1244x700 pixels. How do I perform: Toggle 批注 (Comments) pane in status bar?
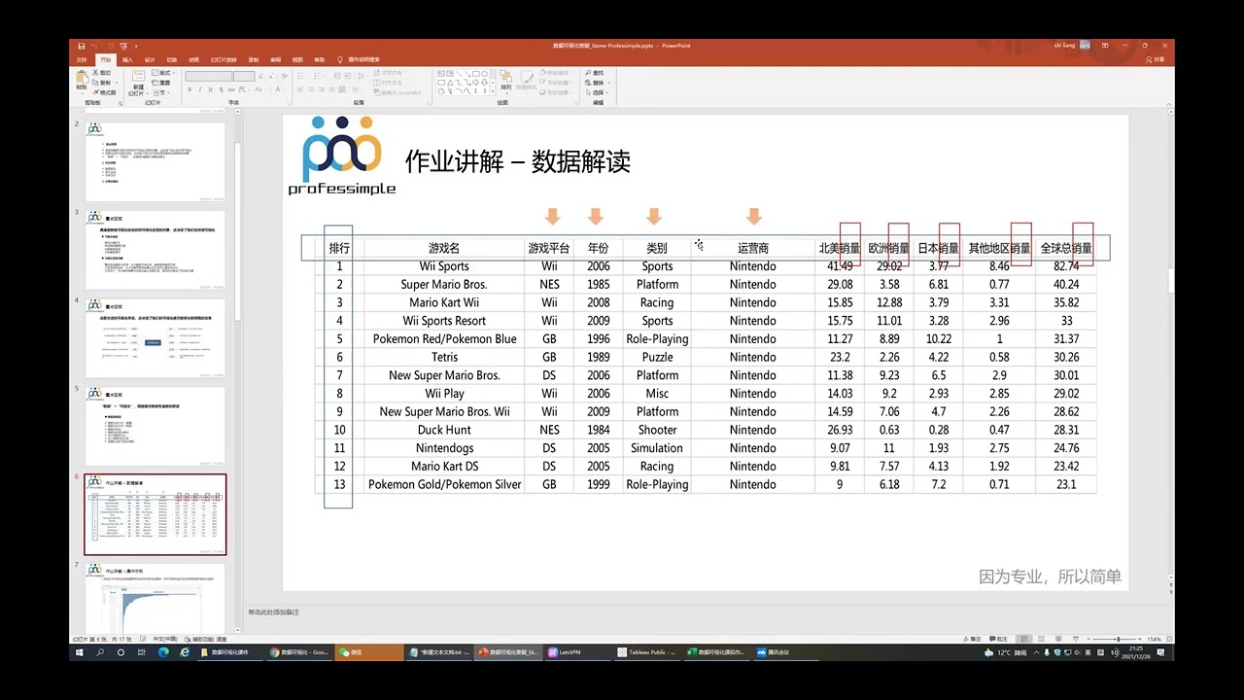tap(998, 639)
